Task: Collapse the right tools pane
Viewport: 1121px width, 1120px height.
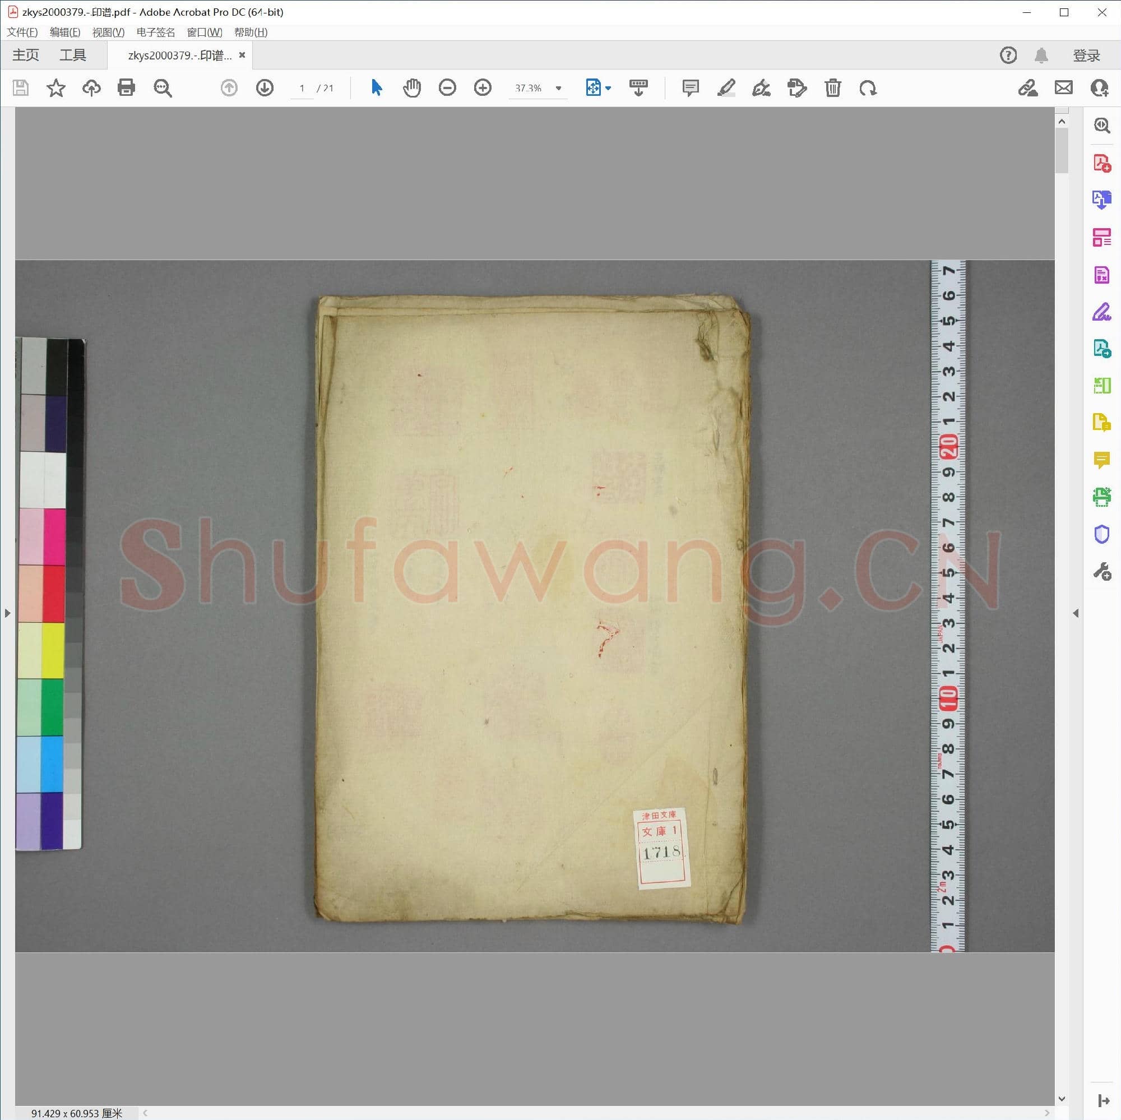Action: [x=1075, y=613]
